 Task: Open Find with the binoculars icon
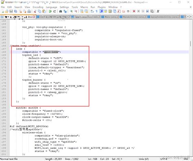tap(61, 11)
